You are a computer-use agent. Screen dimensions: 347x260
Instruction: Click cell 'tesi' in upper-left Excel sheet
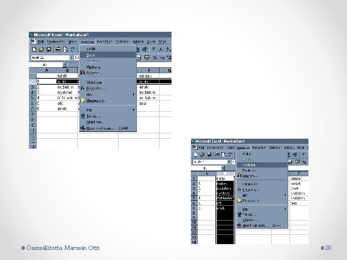click(149, 103)
